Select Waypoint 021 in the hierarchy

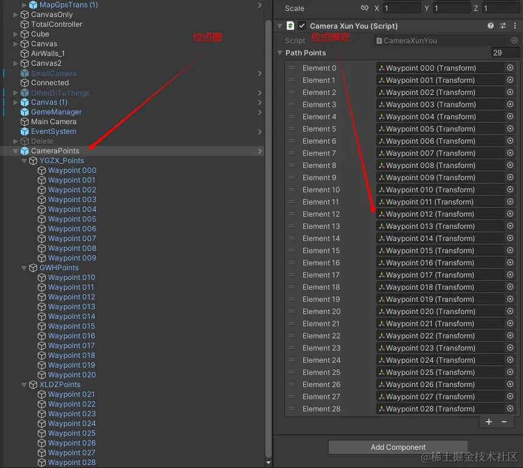(x=71, y=394)
